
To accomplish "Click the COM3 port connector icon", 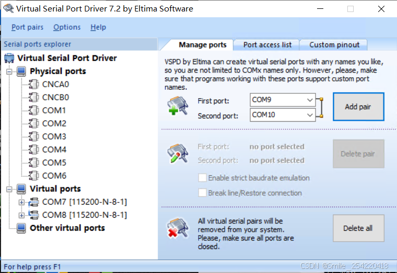I will click(33, 137).
